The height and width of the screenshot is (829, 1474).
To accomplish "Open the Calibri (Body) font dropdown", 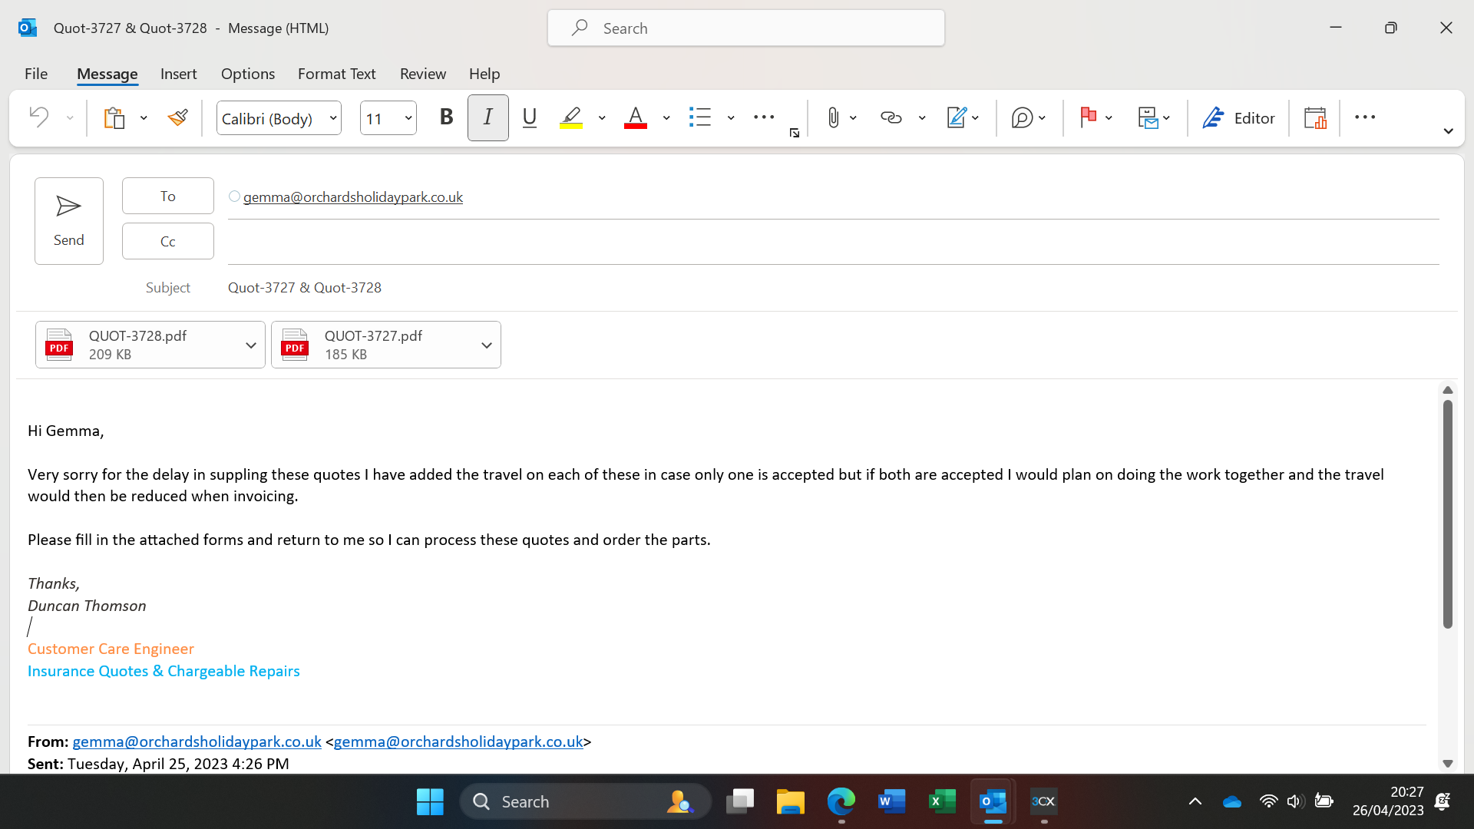I will pyautogui.click(x=333, y=118).
